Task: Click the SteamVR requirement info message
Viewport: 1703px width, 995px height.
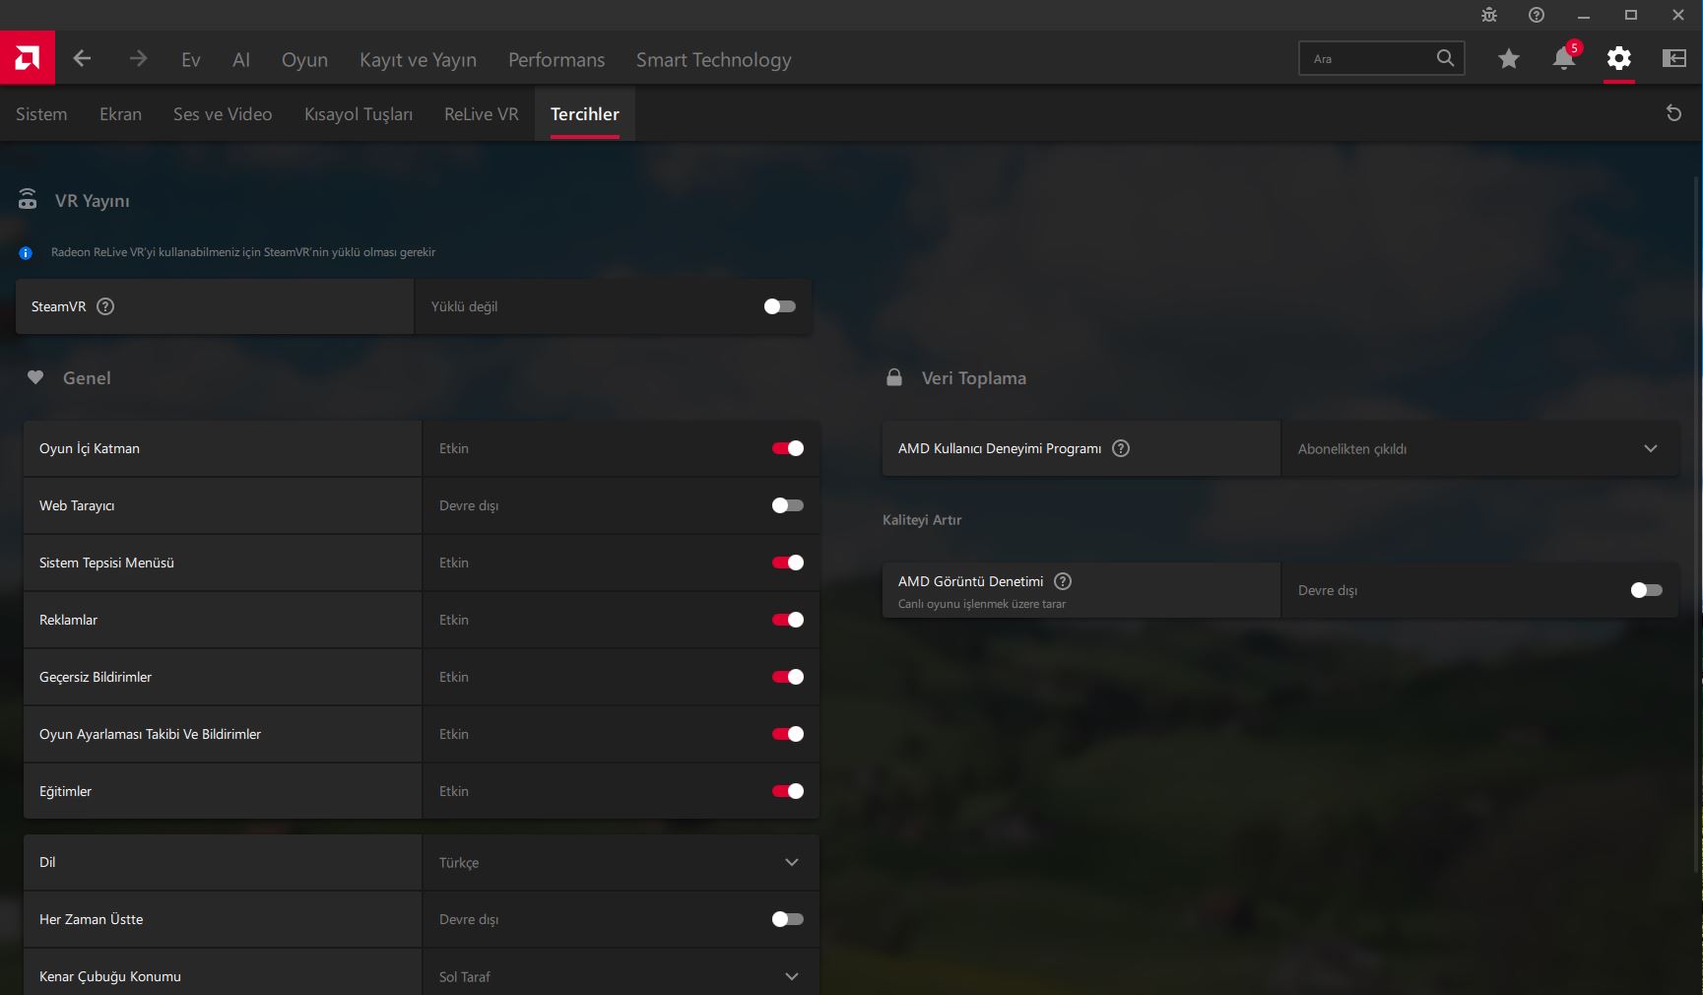Action: (x=243, y=252)
